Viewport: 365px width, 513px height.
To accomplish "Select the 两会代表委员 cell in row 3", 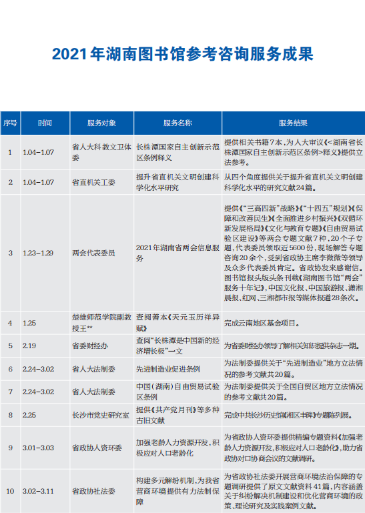I will coord(101,253).
